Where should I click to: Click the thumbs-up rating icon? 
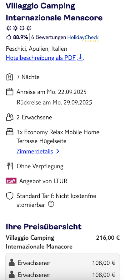pyautogui.click(x=8, y=37)
